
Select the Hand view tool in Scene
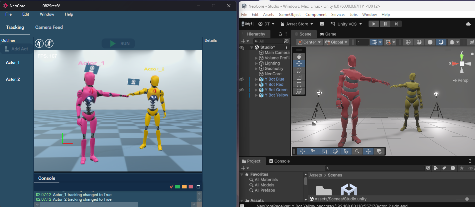(299, 56)
